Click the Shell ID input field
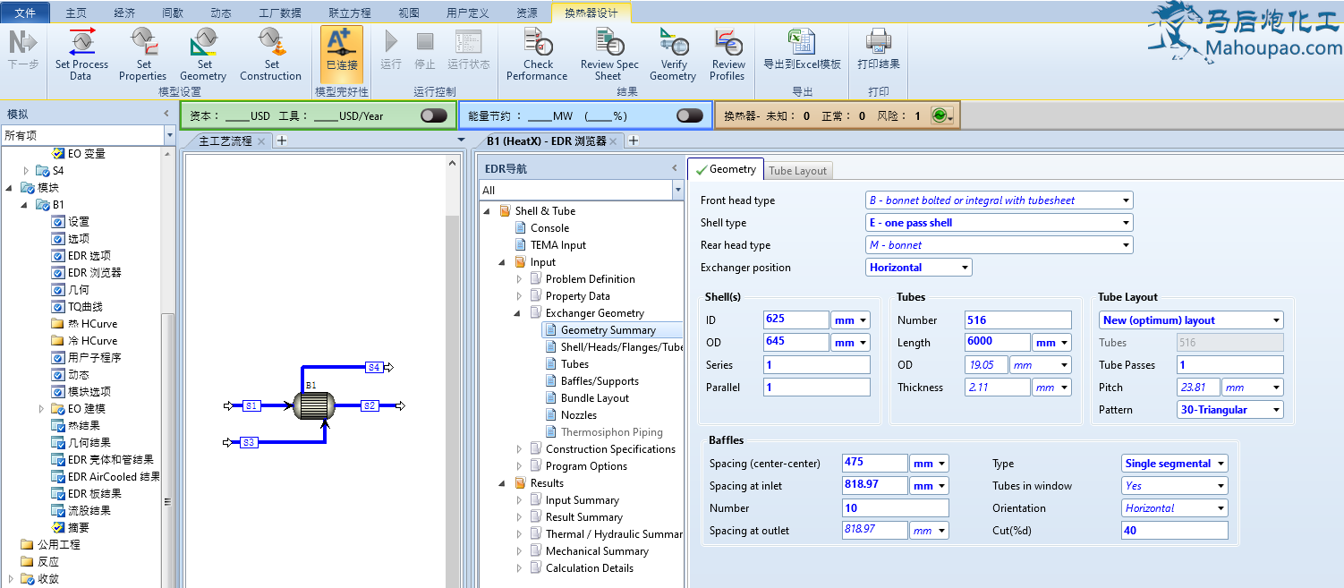Viewport: 1344px width, 588px height. 796,320
